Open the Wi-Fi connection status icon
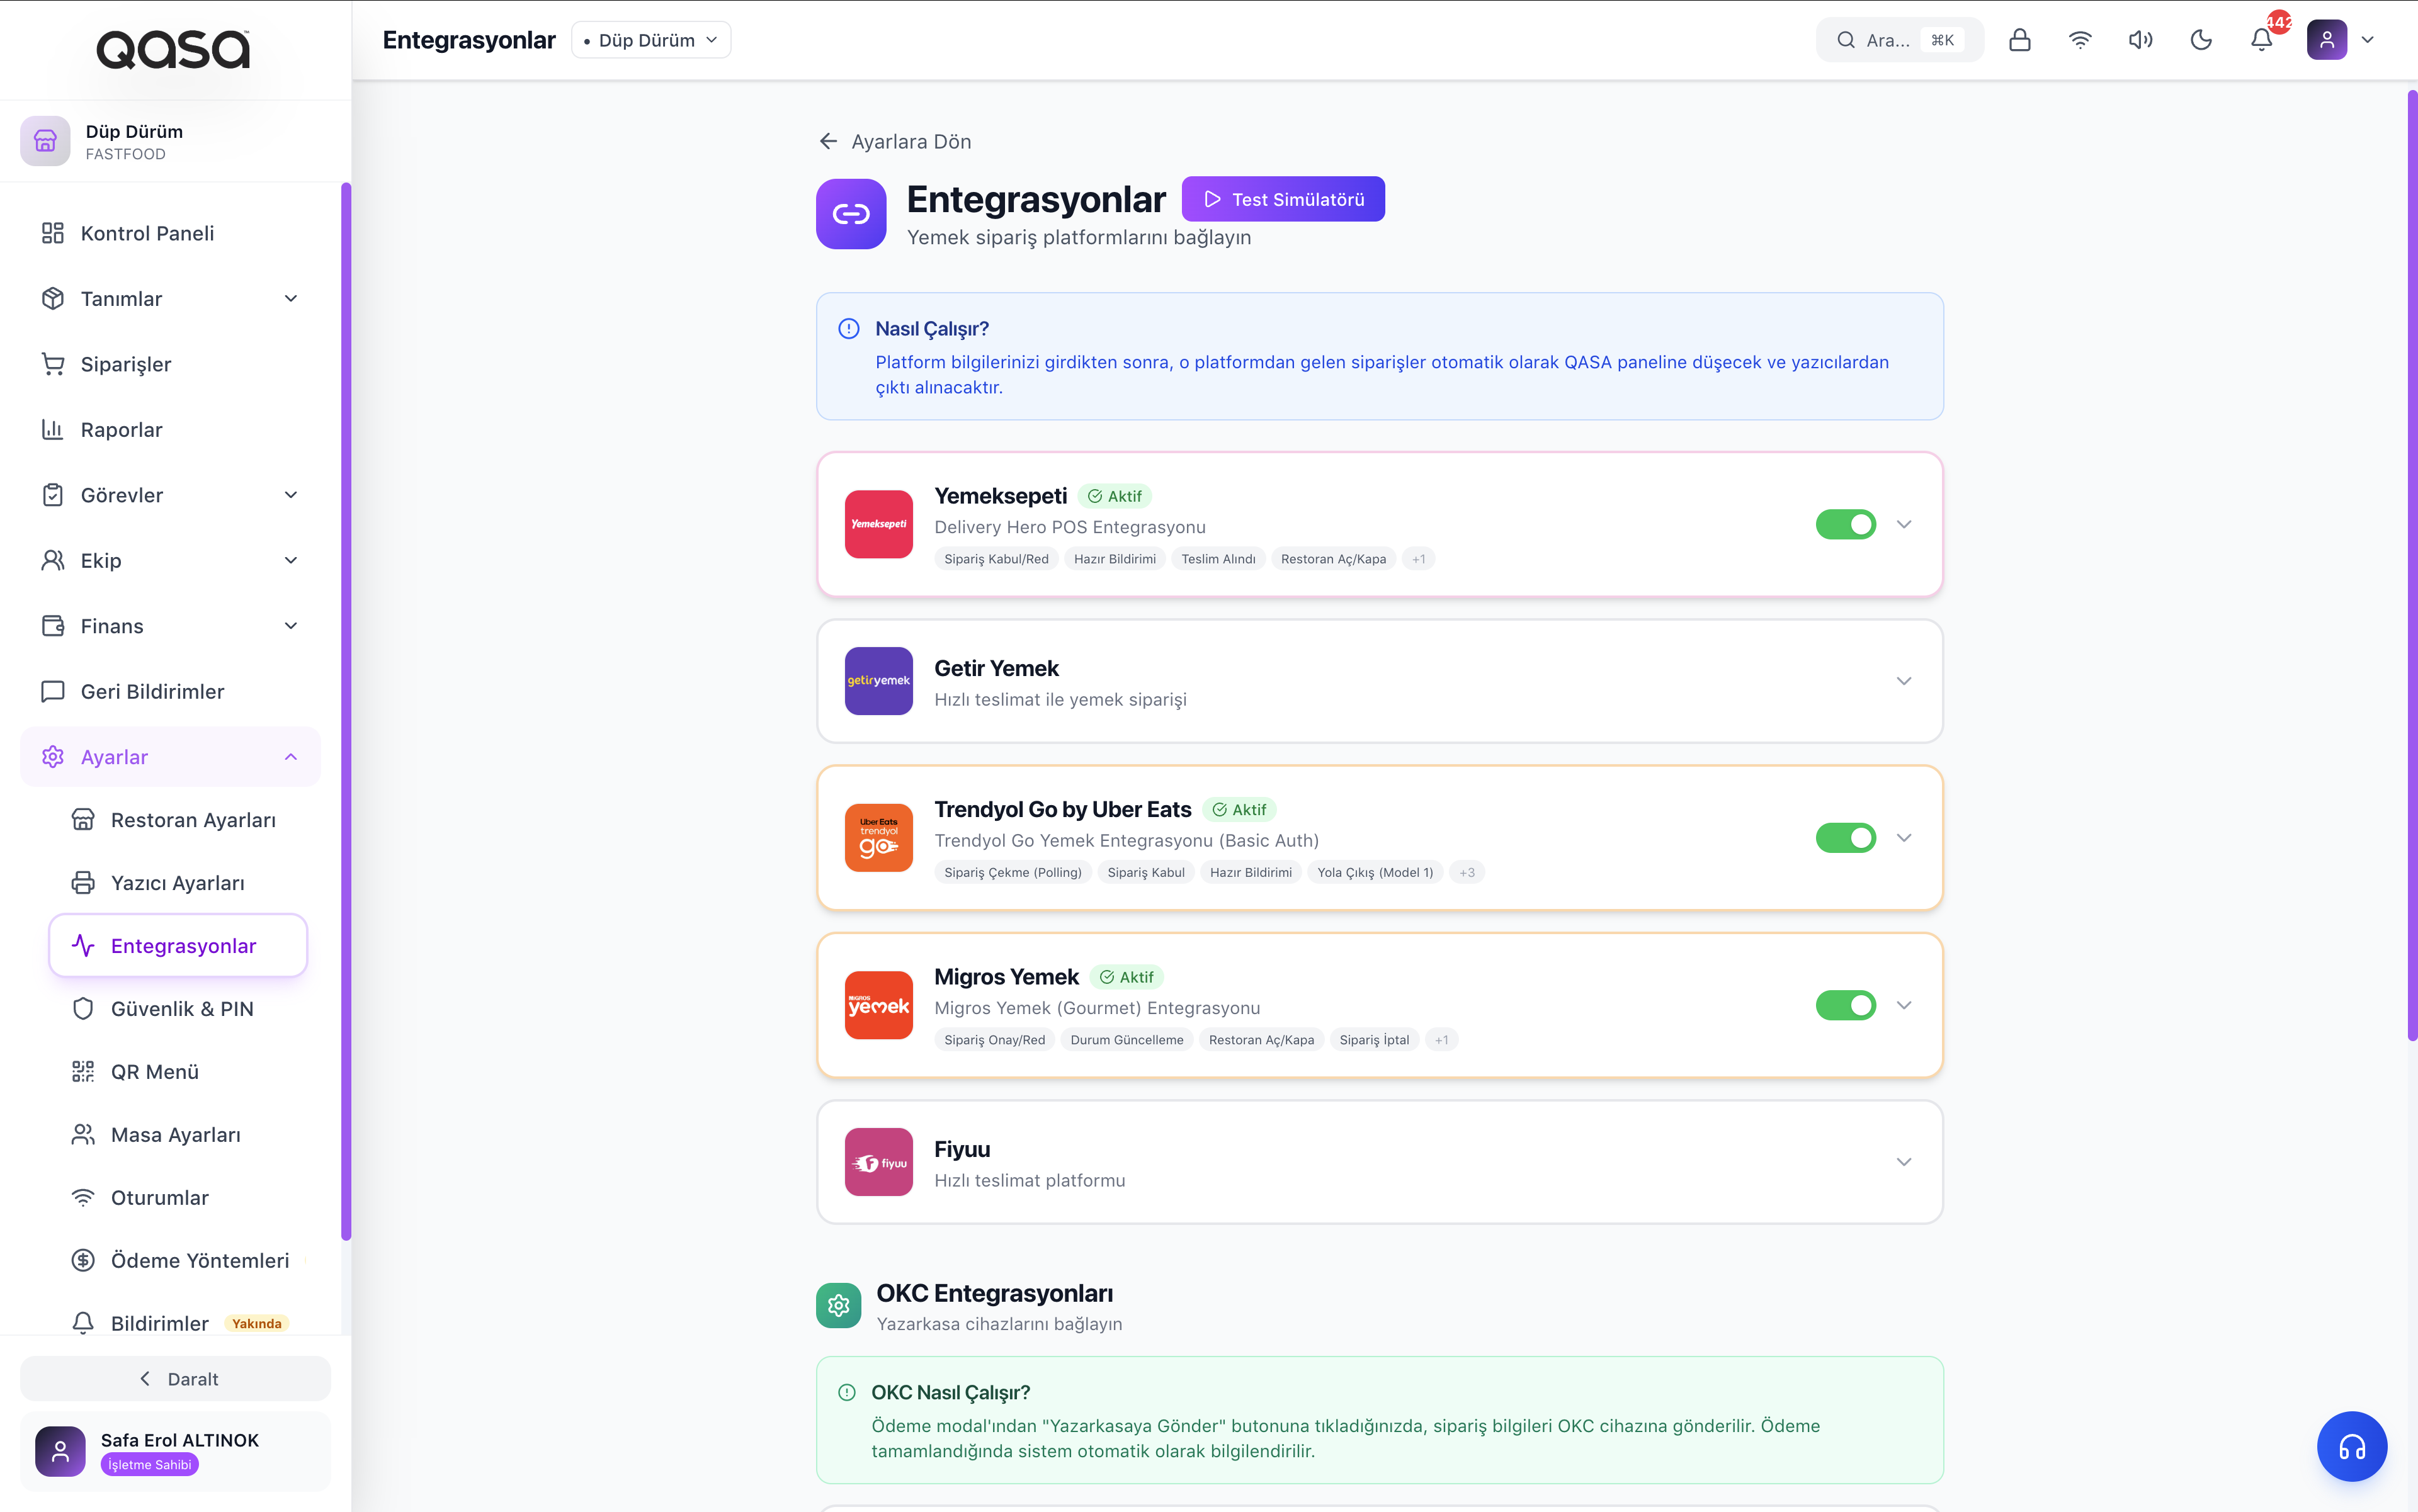Viewport: 2418px width, 1512px height. pyautogui.click(x=2080, y=40)
